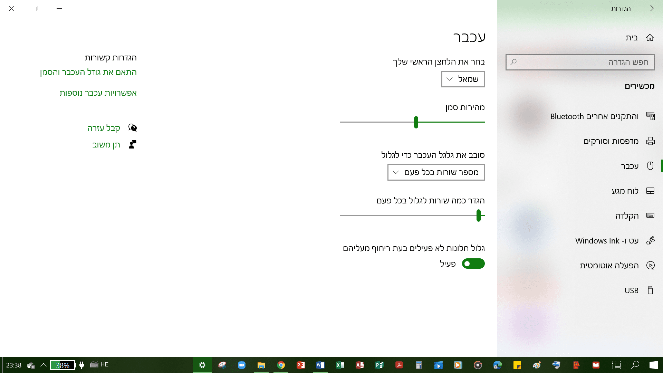The width and height of the screenshot is (663, 373).
Task: Click the back arrow in settings header
Action: pos(651,8)
